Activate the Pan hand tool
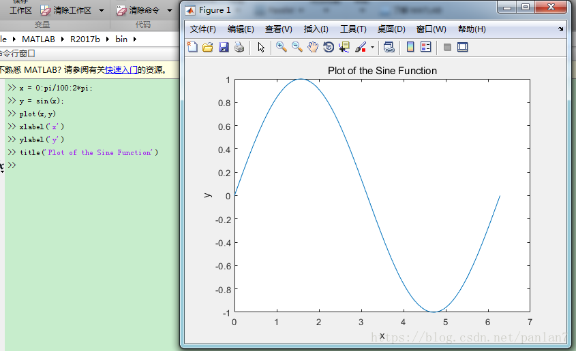The width and height of the screenshot is (576, 351). (x=313, y=47)
